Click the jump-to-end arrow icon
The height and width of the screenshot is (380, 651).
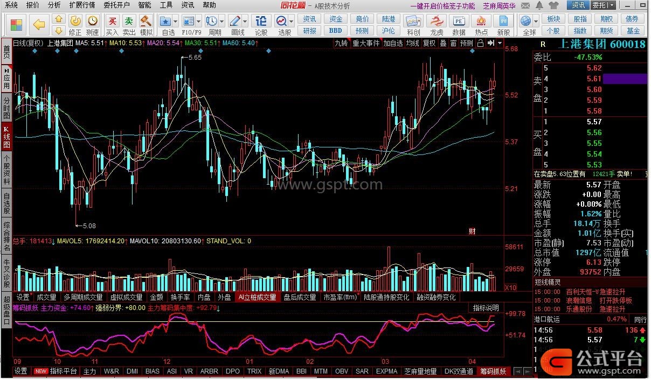point(491,43)
